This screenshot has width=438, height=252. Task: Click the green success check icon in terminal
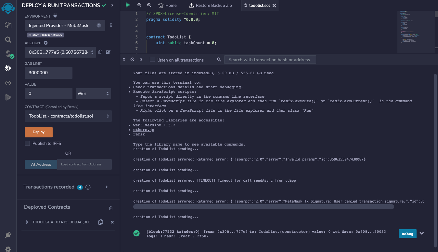point(136,233)
